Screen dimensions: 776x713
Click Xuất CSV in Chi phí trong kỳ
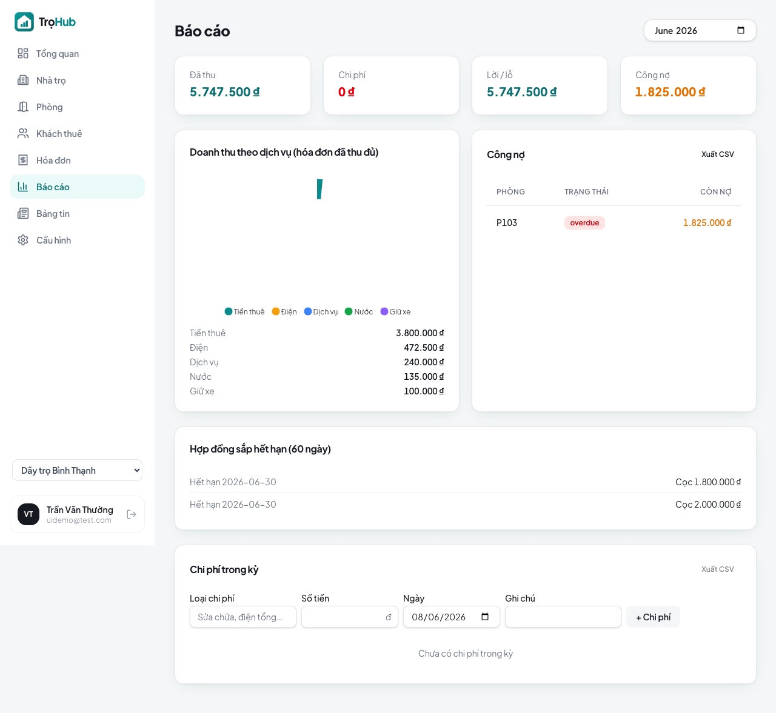coord(718,569)
